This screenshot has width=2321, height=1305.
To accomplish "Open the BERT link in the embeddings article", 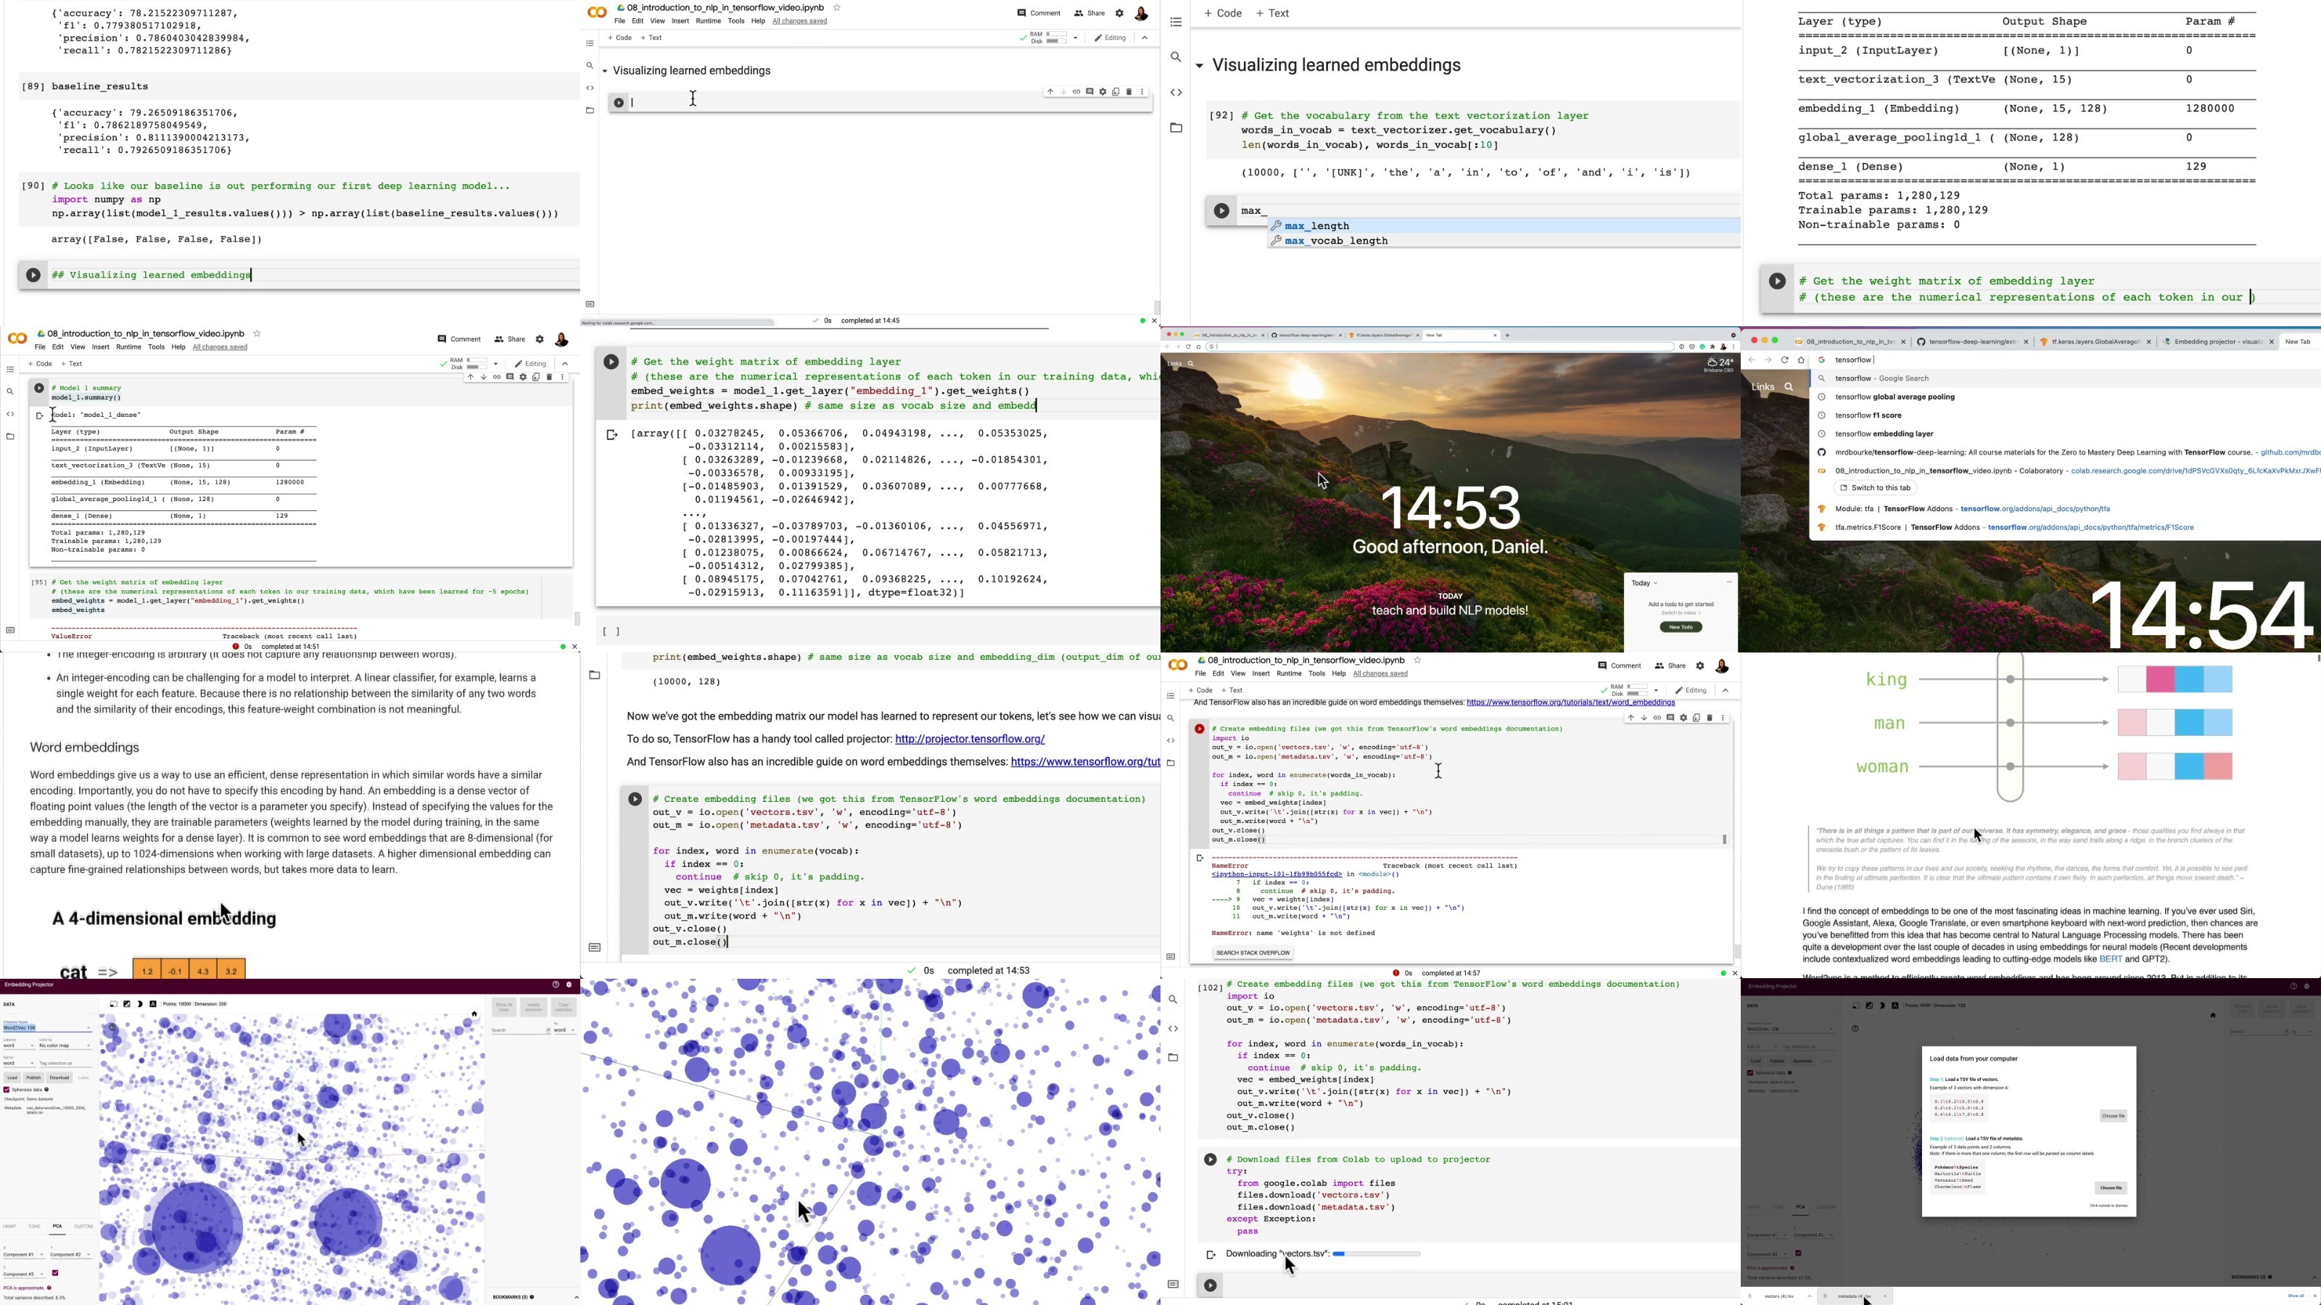I will click(x=2110, y=960).
